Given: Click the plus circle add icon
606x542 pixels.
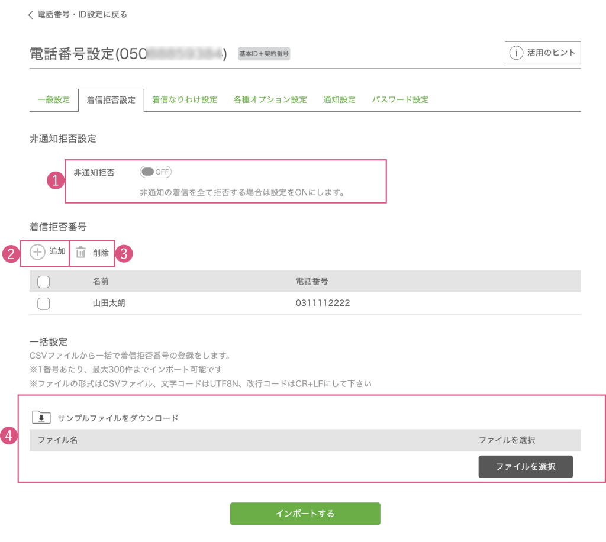Looking at the screenshot, I should (x=37, y=252).
